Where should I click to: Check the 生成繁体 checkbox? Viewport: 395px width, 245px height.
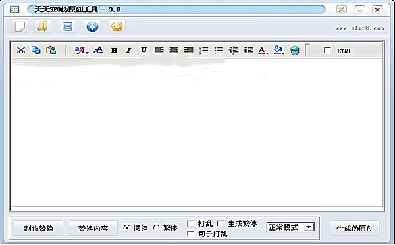[220, 223]
